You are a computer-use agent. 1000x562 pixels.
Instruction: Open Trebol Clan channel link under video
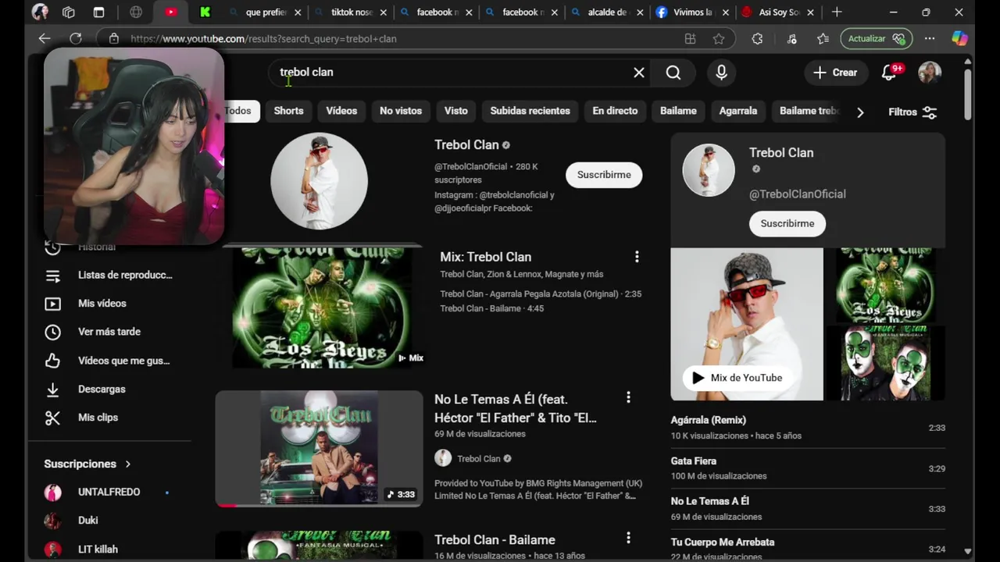pos(478,459)
